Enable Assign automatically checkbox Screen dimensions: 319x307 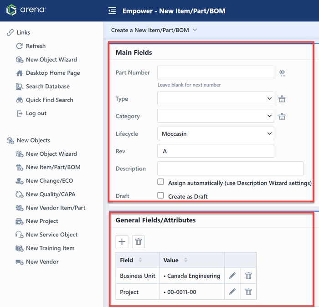point(160,182)
